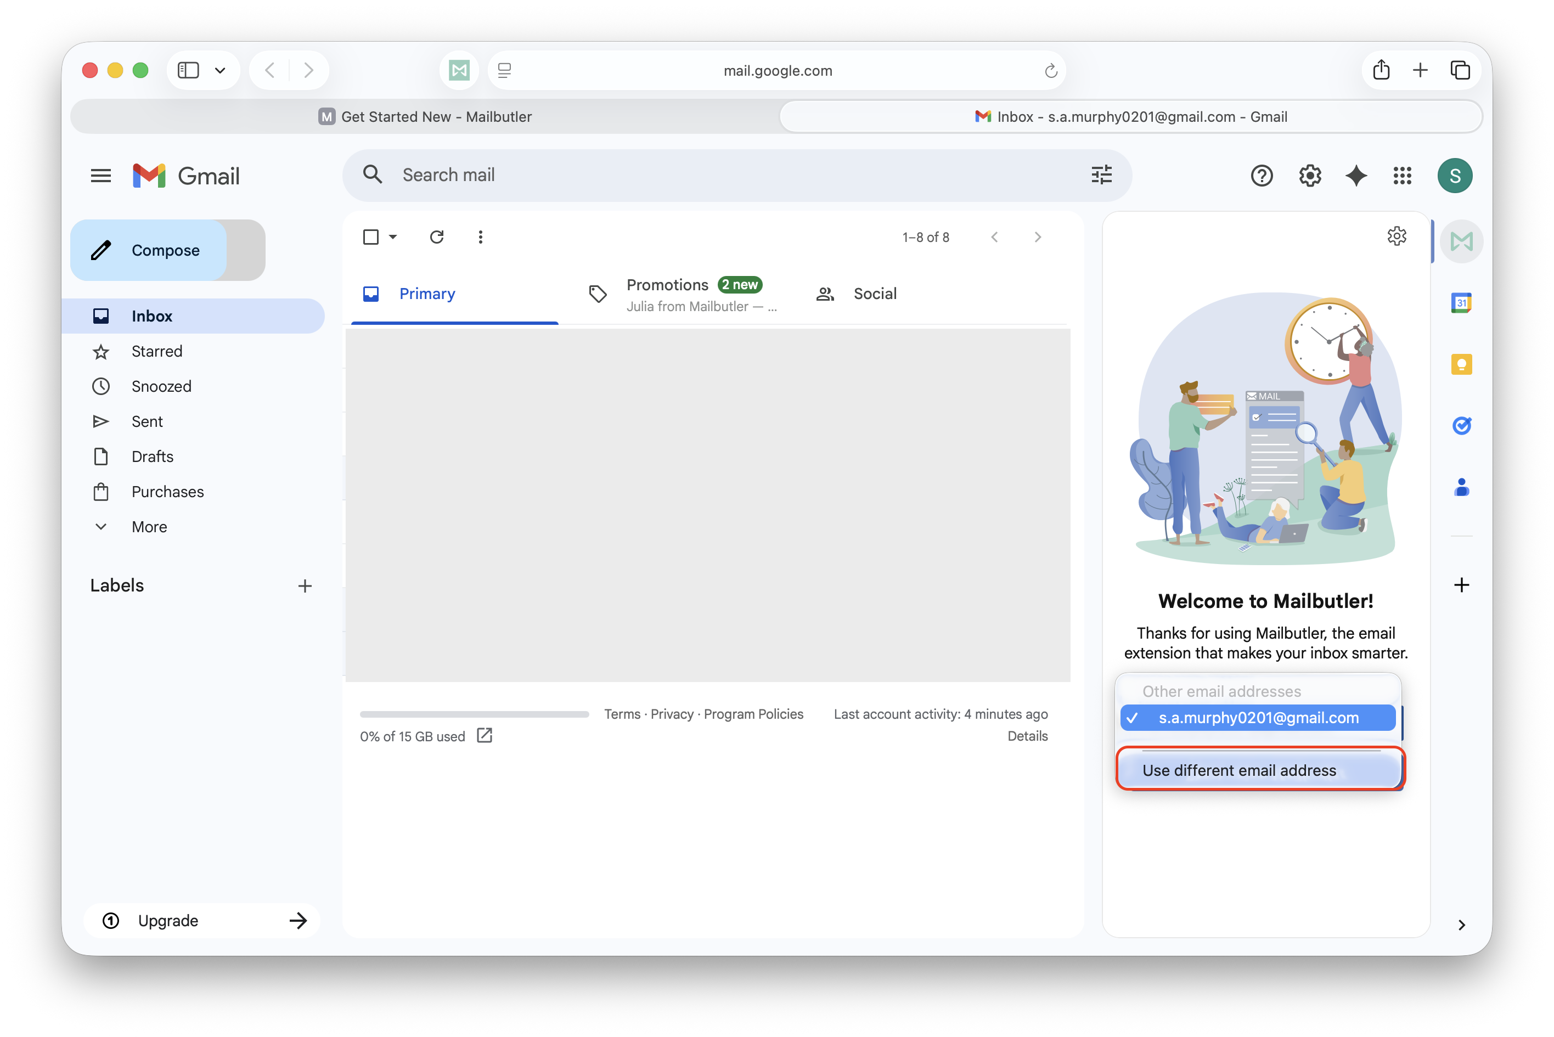Open account activity Details link

pos(1027,736)
